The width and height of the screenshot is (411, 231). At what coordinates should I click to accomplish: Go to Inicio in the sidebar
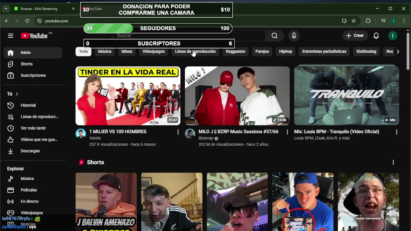33,52
